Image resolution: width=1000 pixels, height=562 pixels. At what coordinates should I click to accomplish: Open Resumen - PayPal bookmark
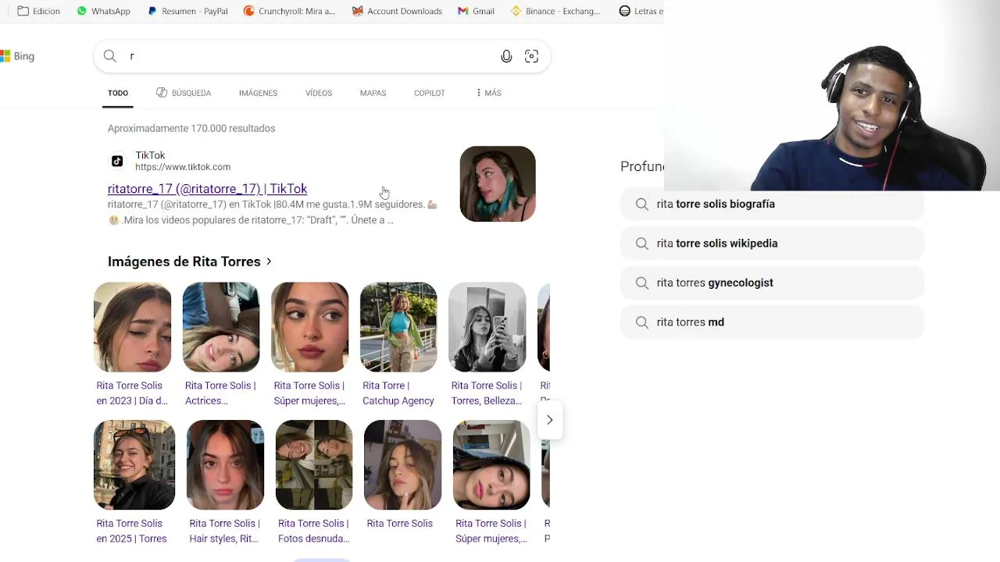187,11
